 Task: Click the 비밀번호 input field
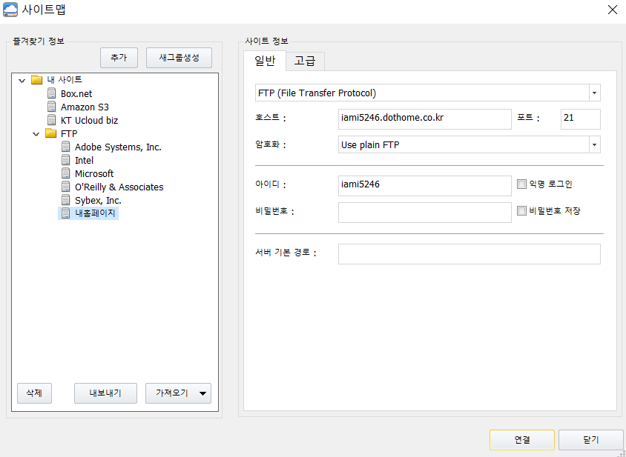tap(424, 212)
